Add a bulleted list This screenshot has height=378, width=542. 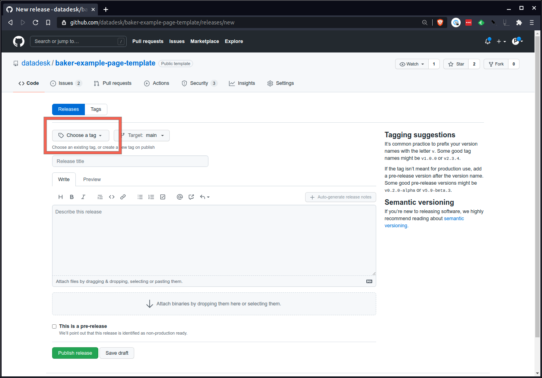[x=140, y=197]
